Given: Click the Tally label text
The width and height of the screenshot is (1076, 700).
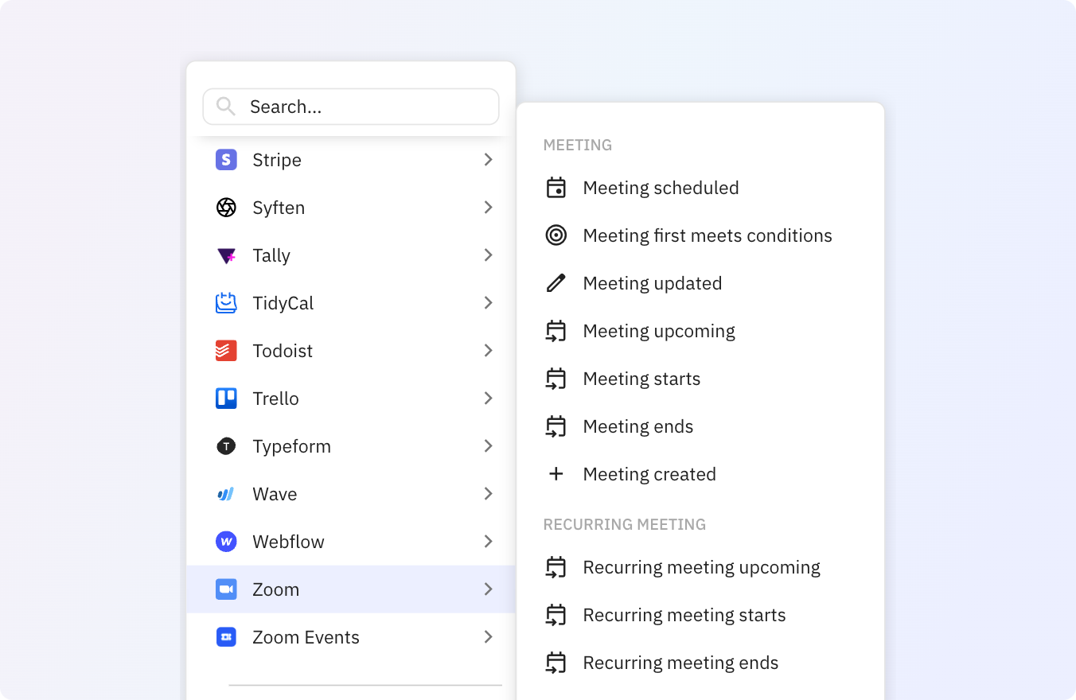Looking at the screenshot, I should coord(271,255).
